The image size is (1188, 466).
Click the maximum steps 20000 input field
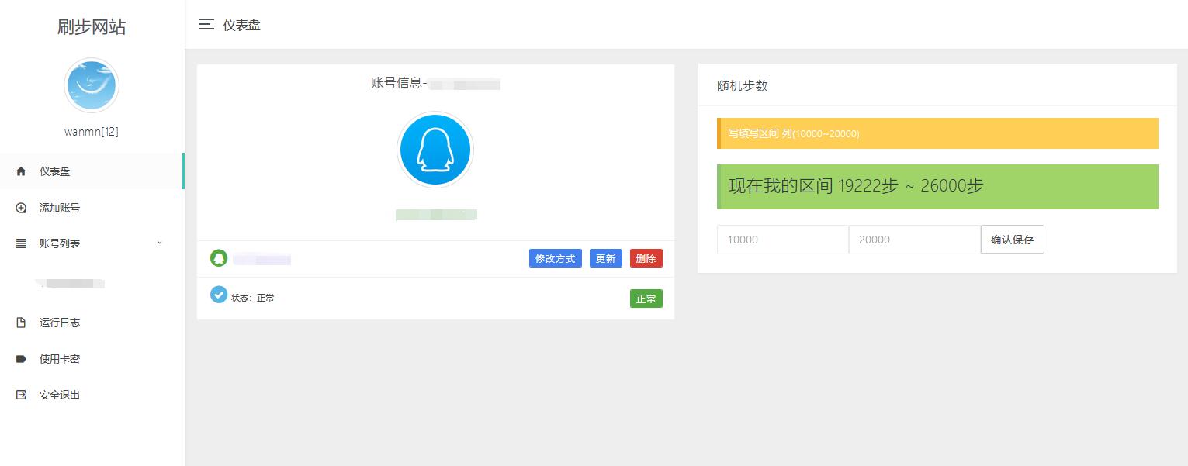click(x=914, y=240)
